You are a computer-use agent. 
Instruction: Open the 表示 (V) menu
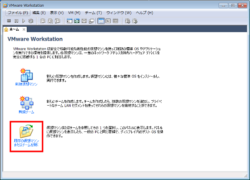tap(57, 13)
